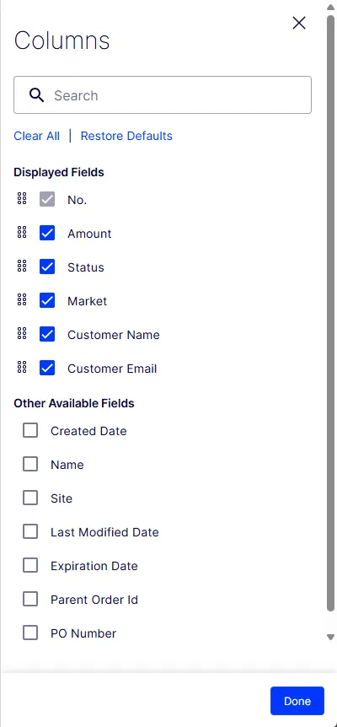Uncheck the Amount column checkbox
The height and width of the screenshot is (727, 337).
[47, 234]
